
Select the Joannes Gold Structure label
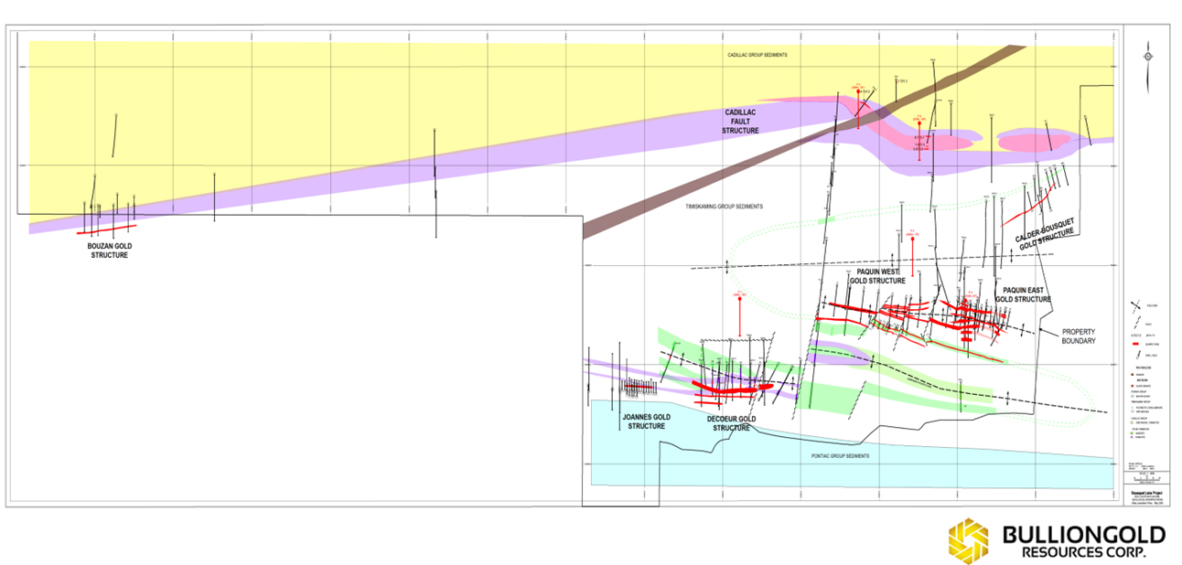pyautogui.click(x=646, y=421)
